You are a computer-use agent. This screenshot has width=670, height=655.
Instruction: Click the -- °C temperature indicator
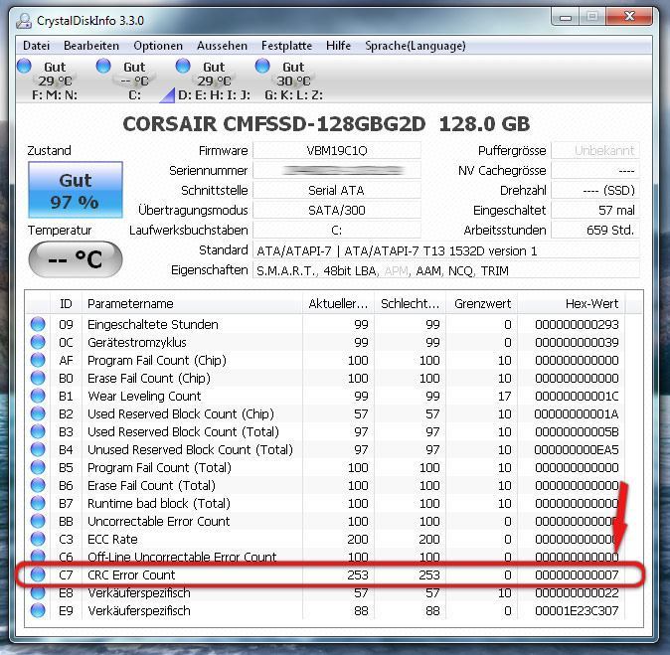pos(76,259)
